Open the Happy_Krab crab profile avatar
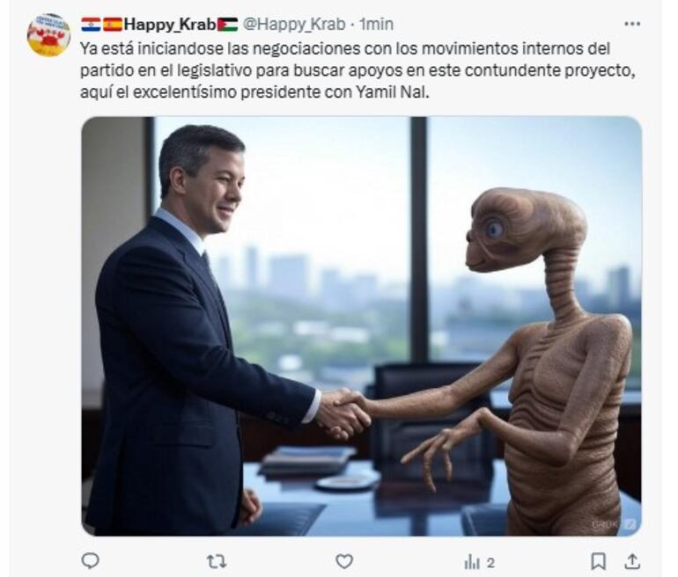The image size is (678, 577). click(48, 34)
